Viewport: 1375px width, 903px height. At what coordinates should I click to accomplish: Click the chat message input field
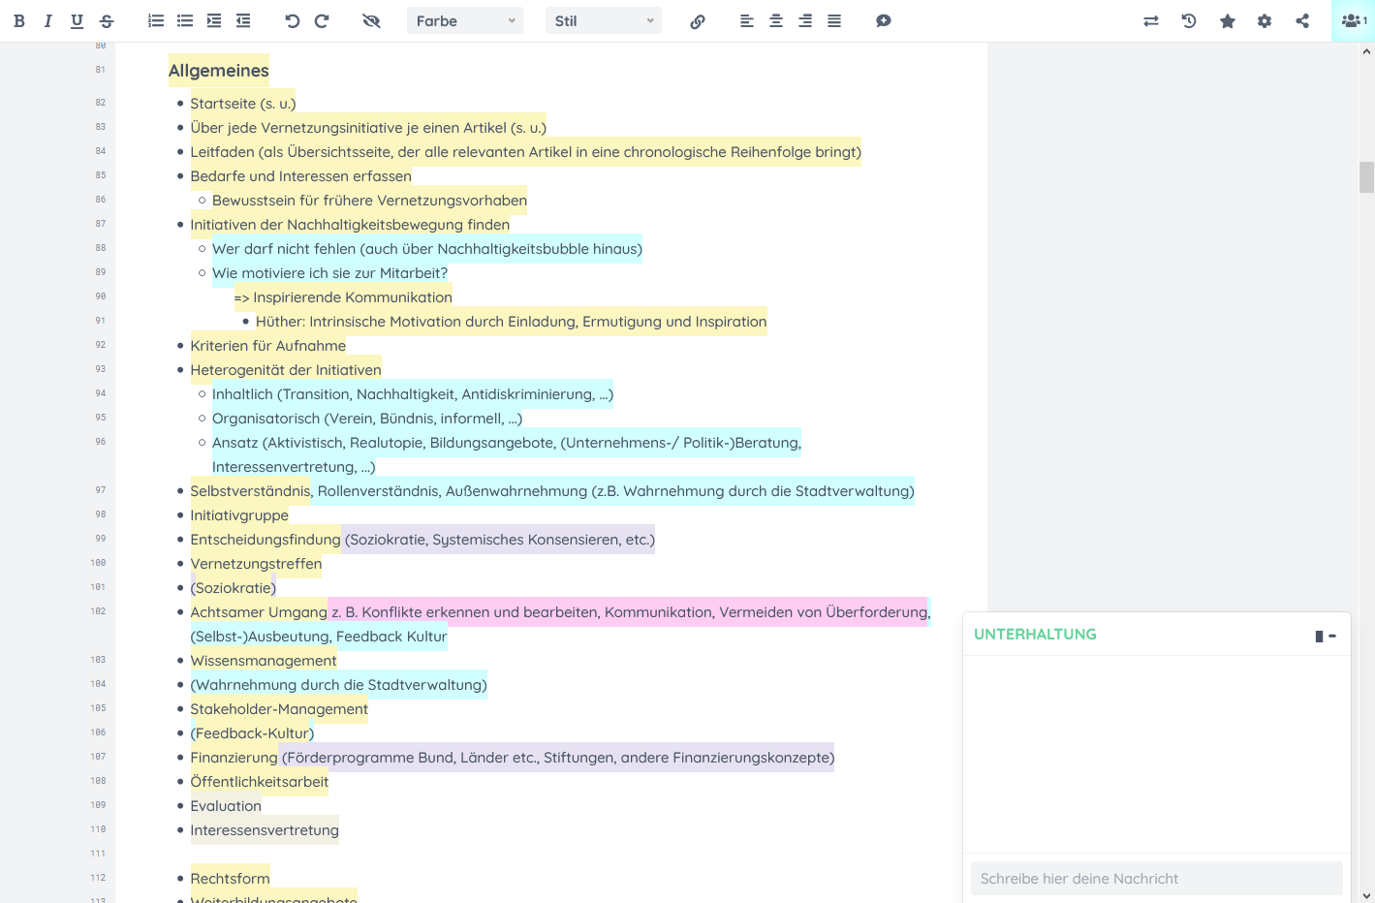(x=1156, y=879)
